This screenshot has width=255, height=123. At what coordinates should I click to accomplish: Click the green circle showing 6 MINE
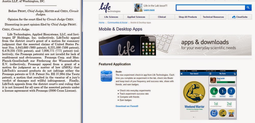tap(214, 91)
